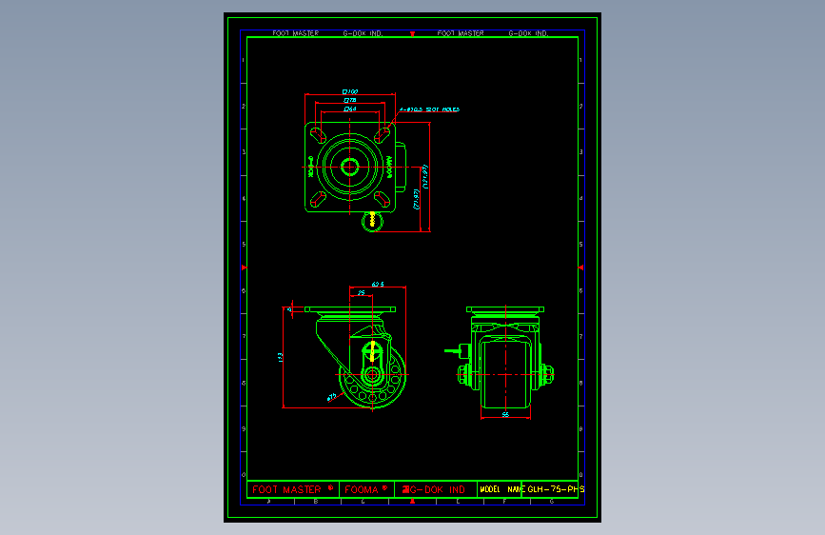Click the model number 'GLH-75-PHS' text
Image resolution: width=825 pixels, height=535 pixels.
pyautogui.click(x=556, y=489)
